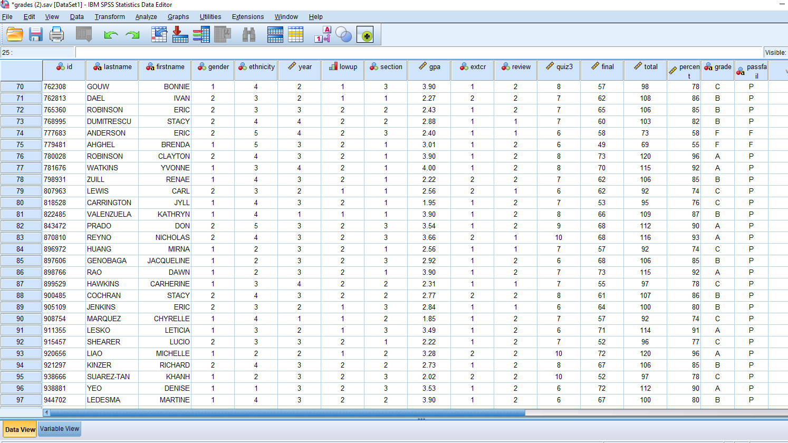Open Find using the binoculars icon
Screen dimensions: 788x443
coord(248,34)
